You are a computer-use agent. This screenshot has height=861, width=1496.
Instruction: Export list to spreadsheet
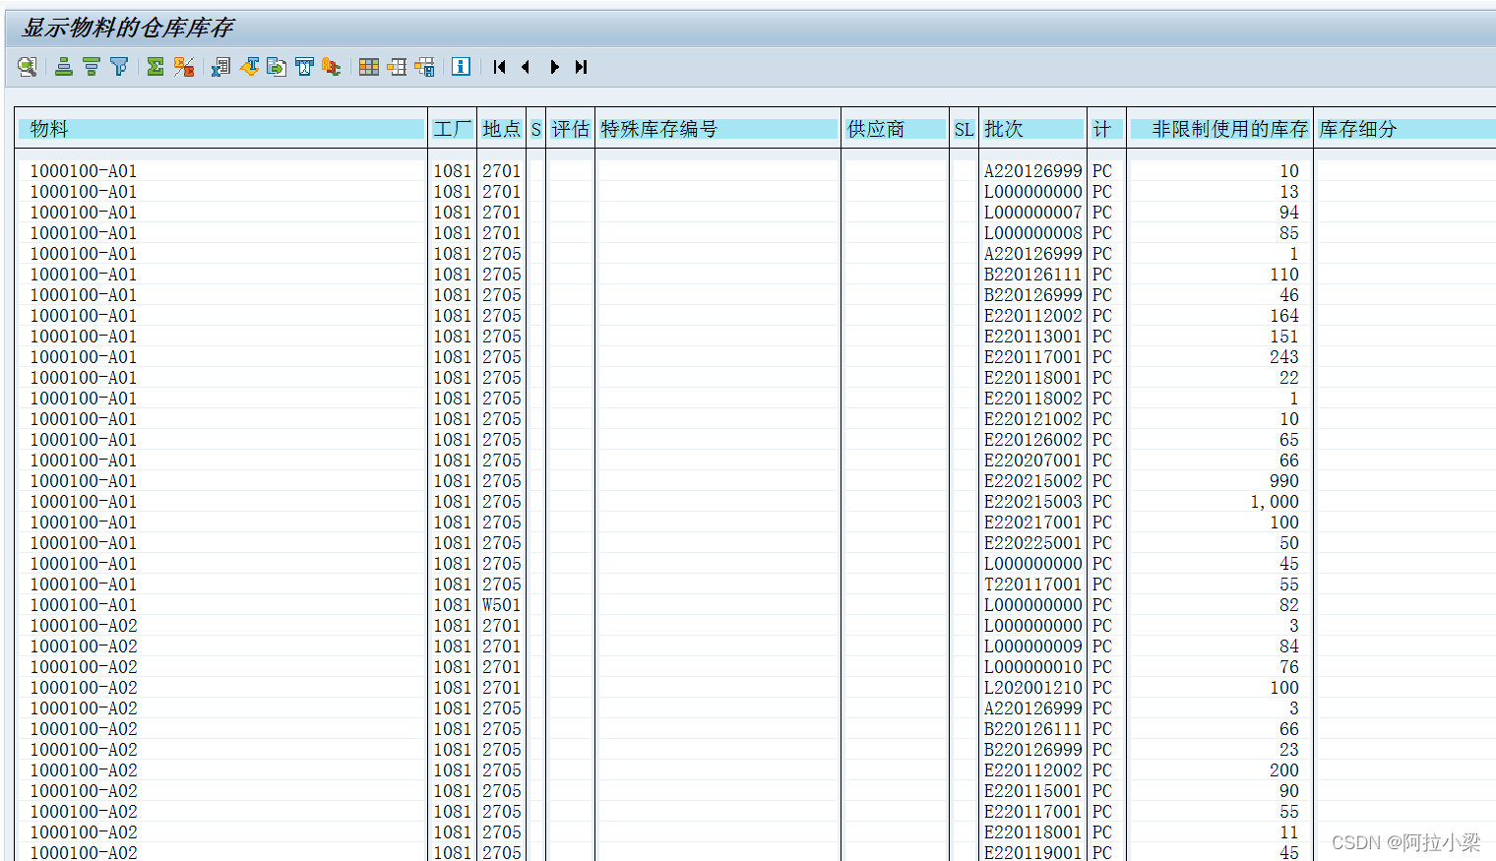(220, 67)
